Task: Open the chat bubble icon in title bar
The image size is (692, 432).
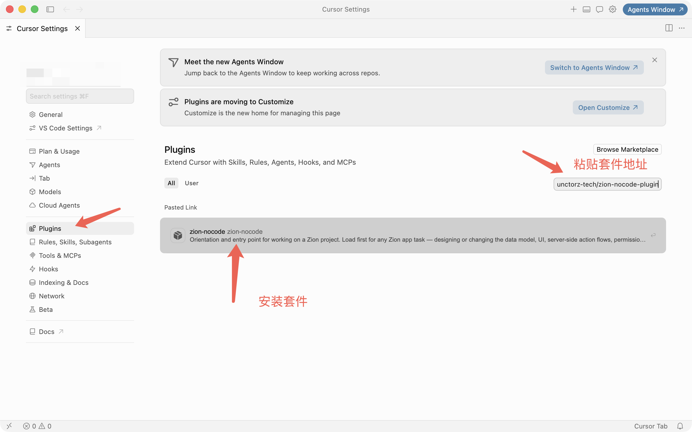Action: tap(599, 9)
